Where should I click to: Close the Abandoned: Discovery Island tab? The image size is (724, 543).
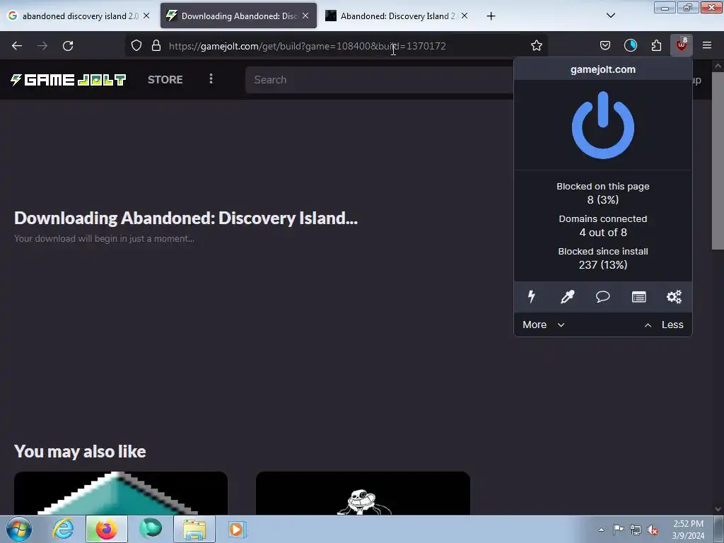click(465, 16)
